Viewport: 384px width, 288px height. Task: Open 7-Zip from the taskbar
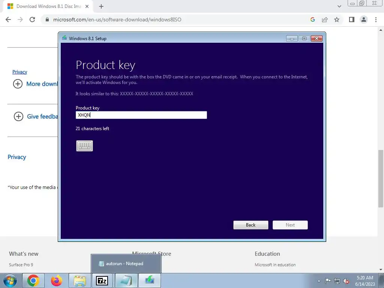coord(102,280)
